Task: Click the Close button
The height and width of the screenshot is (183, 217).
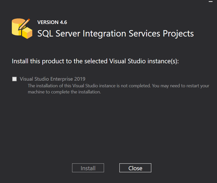Action: [x=135, y=168]
